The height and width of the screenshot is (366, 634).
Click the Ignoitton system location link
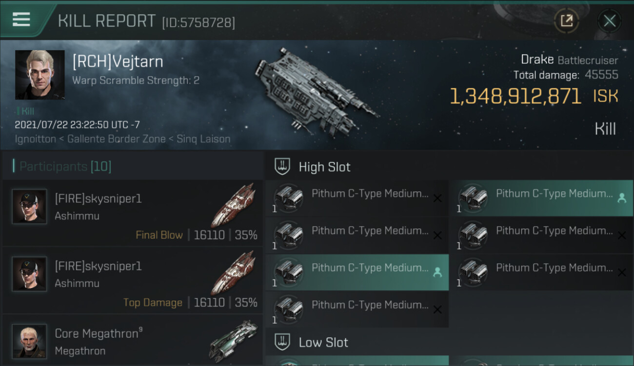tap(35, 139)
